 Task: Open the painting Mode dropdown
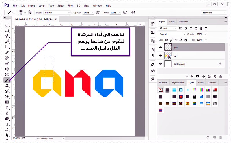click(x=57, y=12)
